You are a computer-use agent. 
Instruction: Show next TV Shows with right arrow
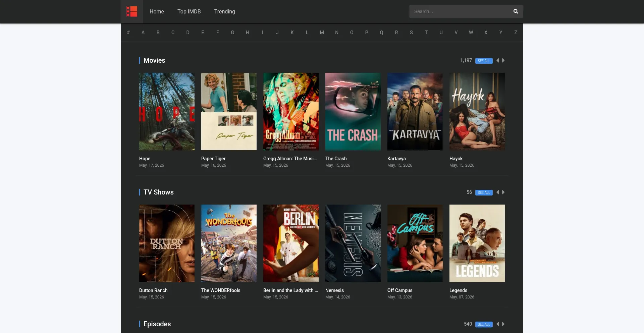tap(503, 192)
